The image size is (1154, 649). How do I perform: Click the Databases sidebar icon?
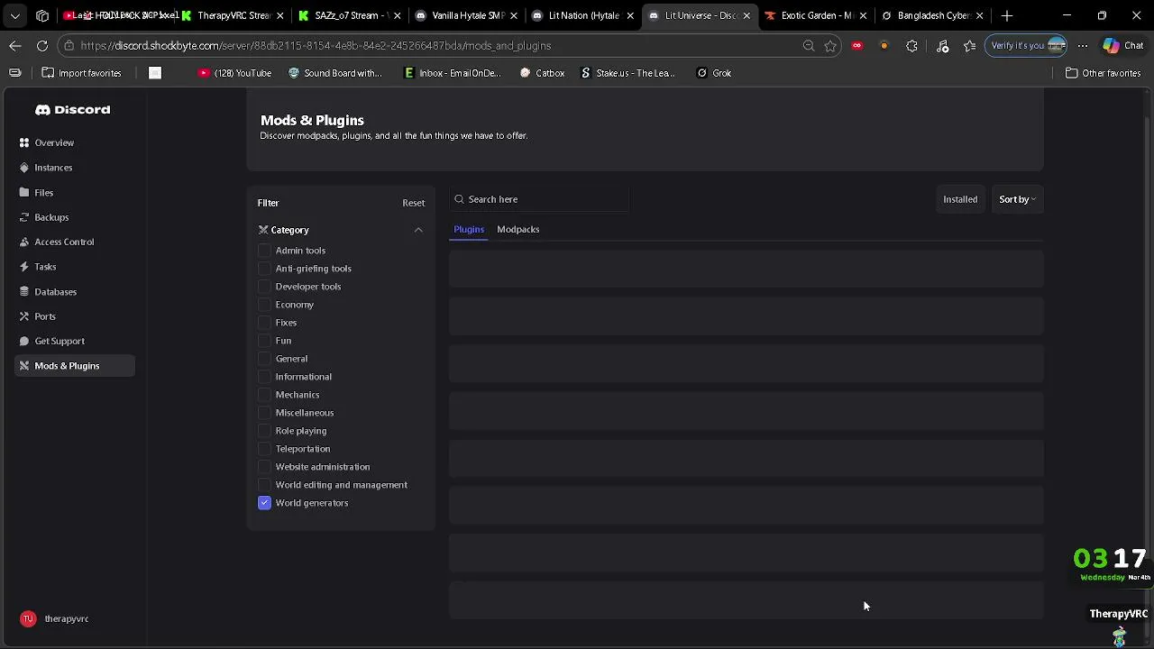point(24,292)
